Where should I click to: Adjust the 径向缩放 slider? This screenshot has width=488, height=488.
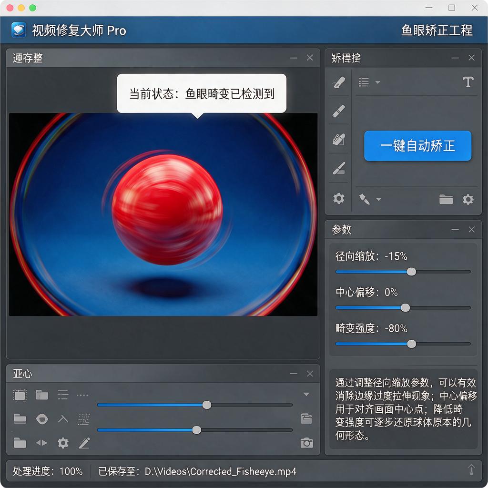coord(403,272)
